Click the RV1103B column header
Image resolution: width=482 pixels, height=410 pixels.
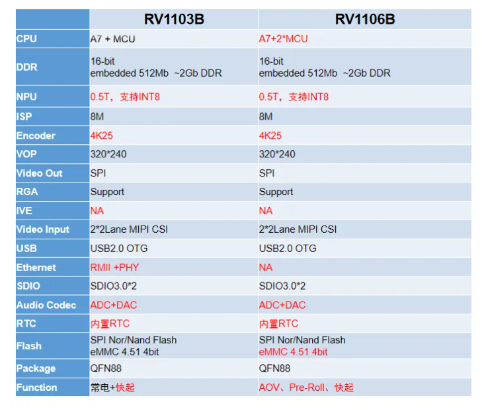click(174, 19)
